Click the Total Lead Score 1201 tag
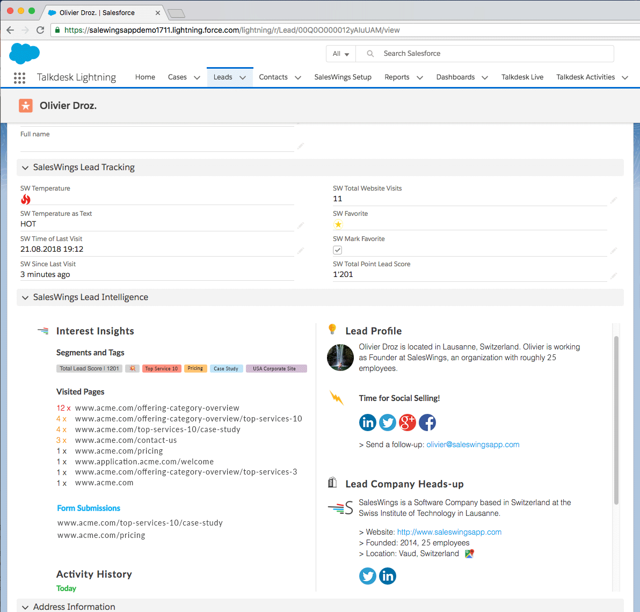640x612 pixels. pos(89,368)
